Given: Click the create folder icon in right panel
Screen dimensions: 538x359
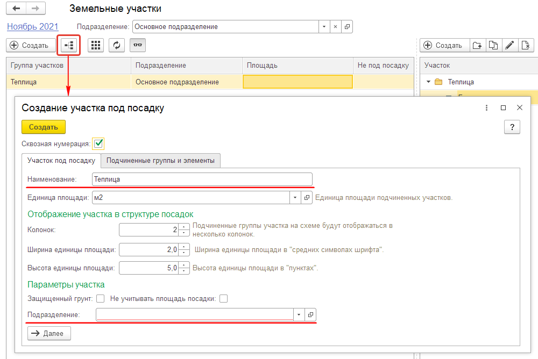Looking at the screenshot, I should click(x=477, y=46).
